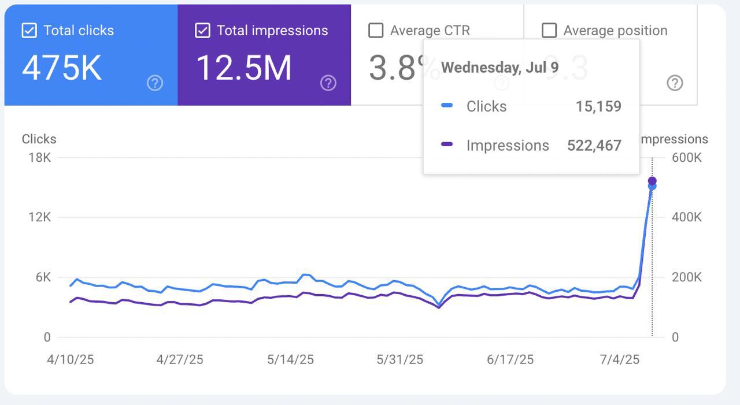Open help icon in Total clicks card

(x=155, y=83)
